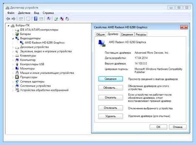Click the driver date 17.04.2014
The image size is (196, 145).
coord(141,58)
